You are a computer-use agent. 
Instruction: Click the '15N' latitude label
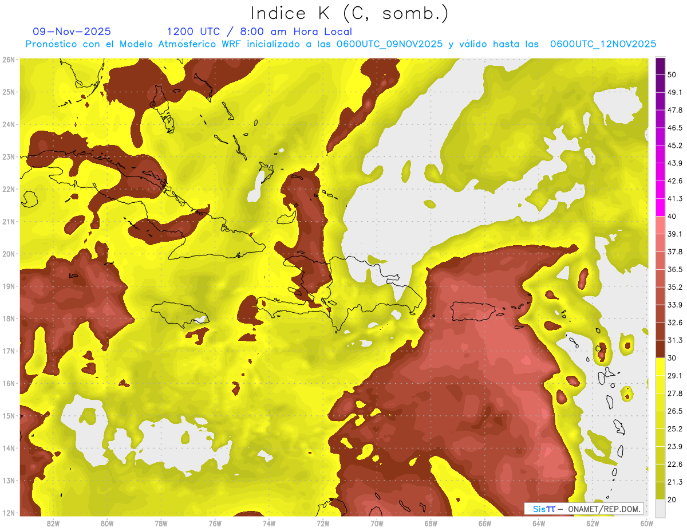coord(8,416)
